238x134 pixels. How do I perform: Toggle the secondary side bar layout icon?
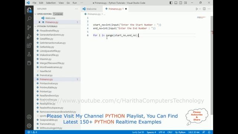181,3
